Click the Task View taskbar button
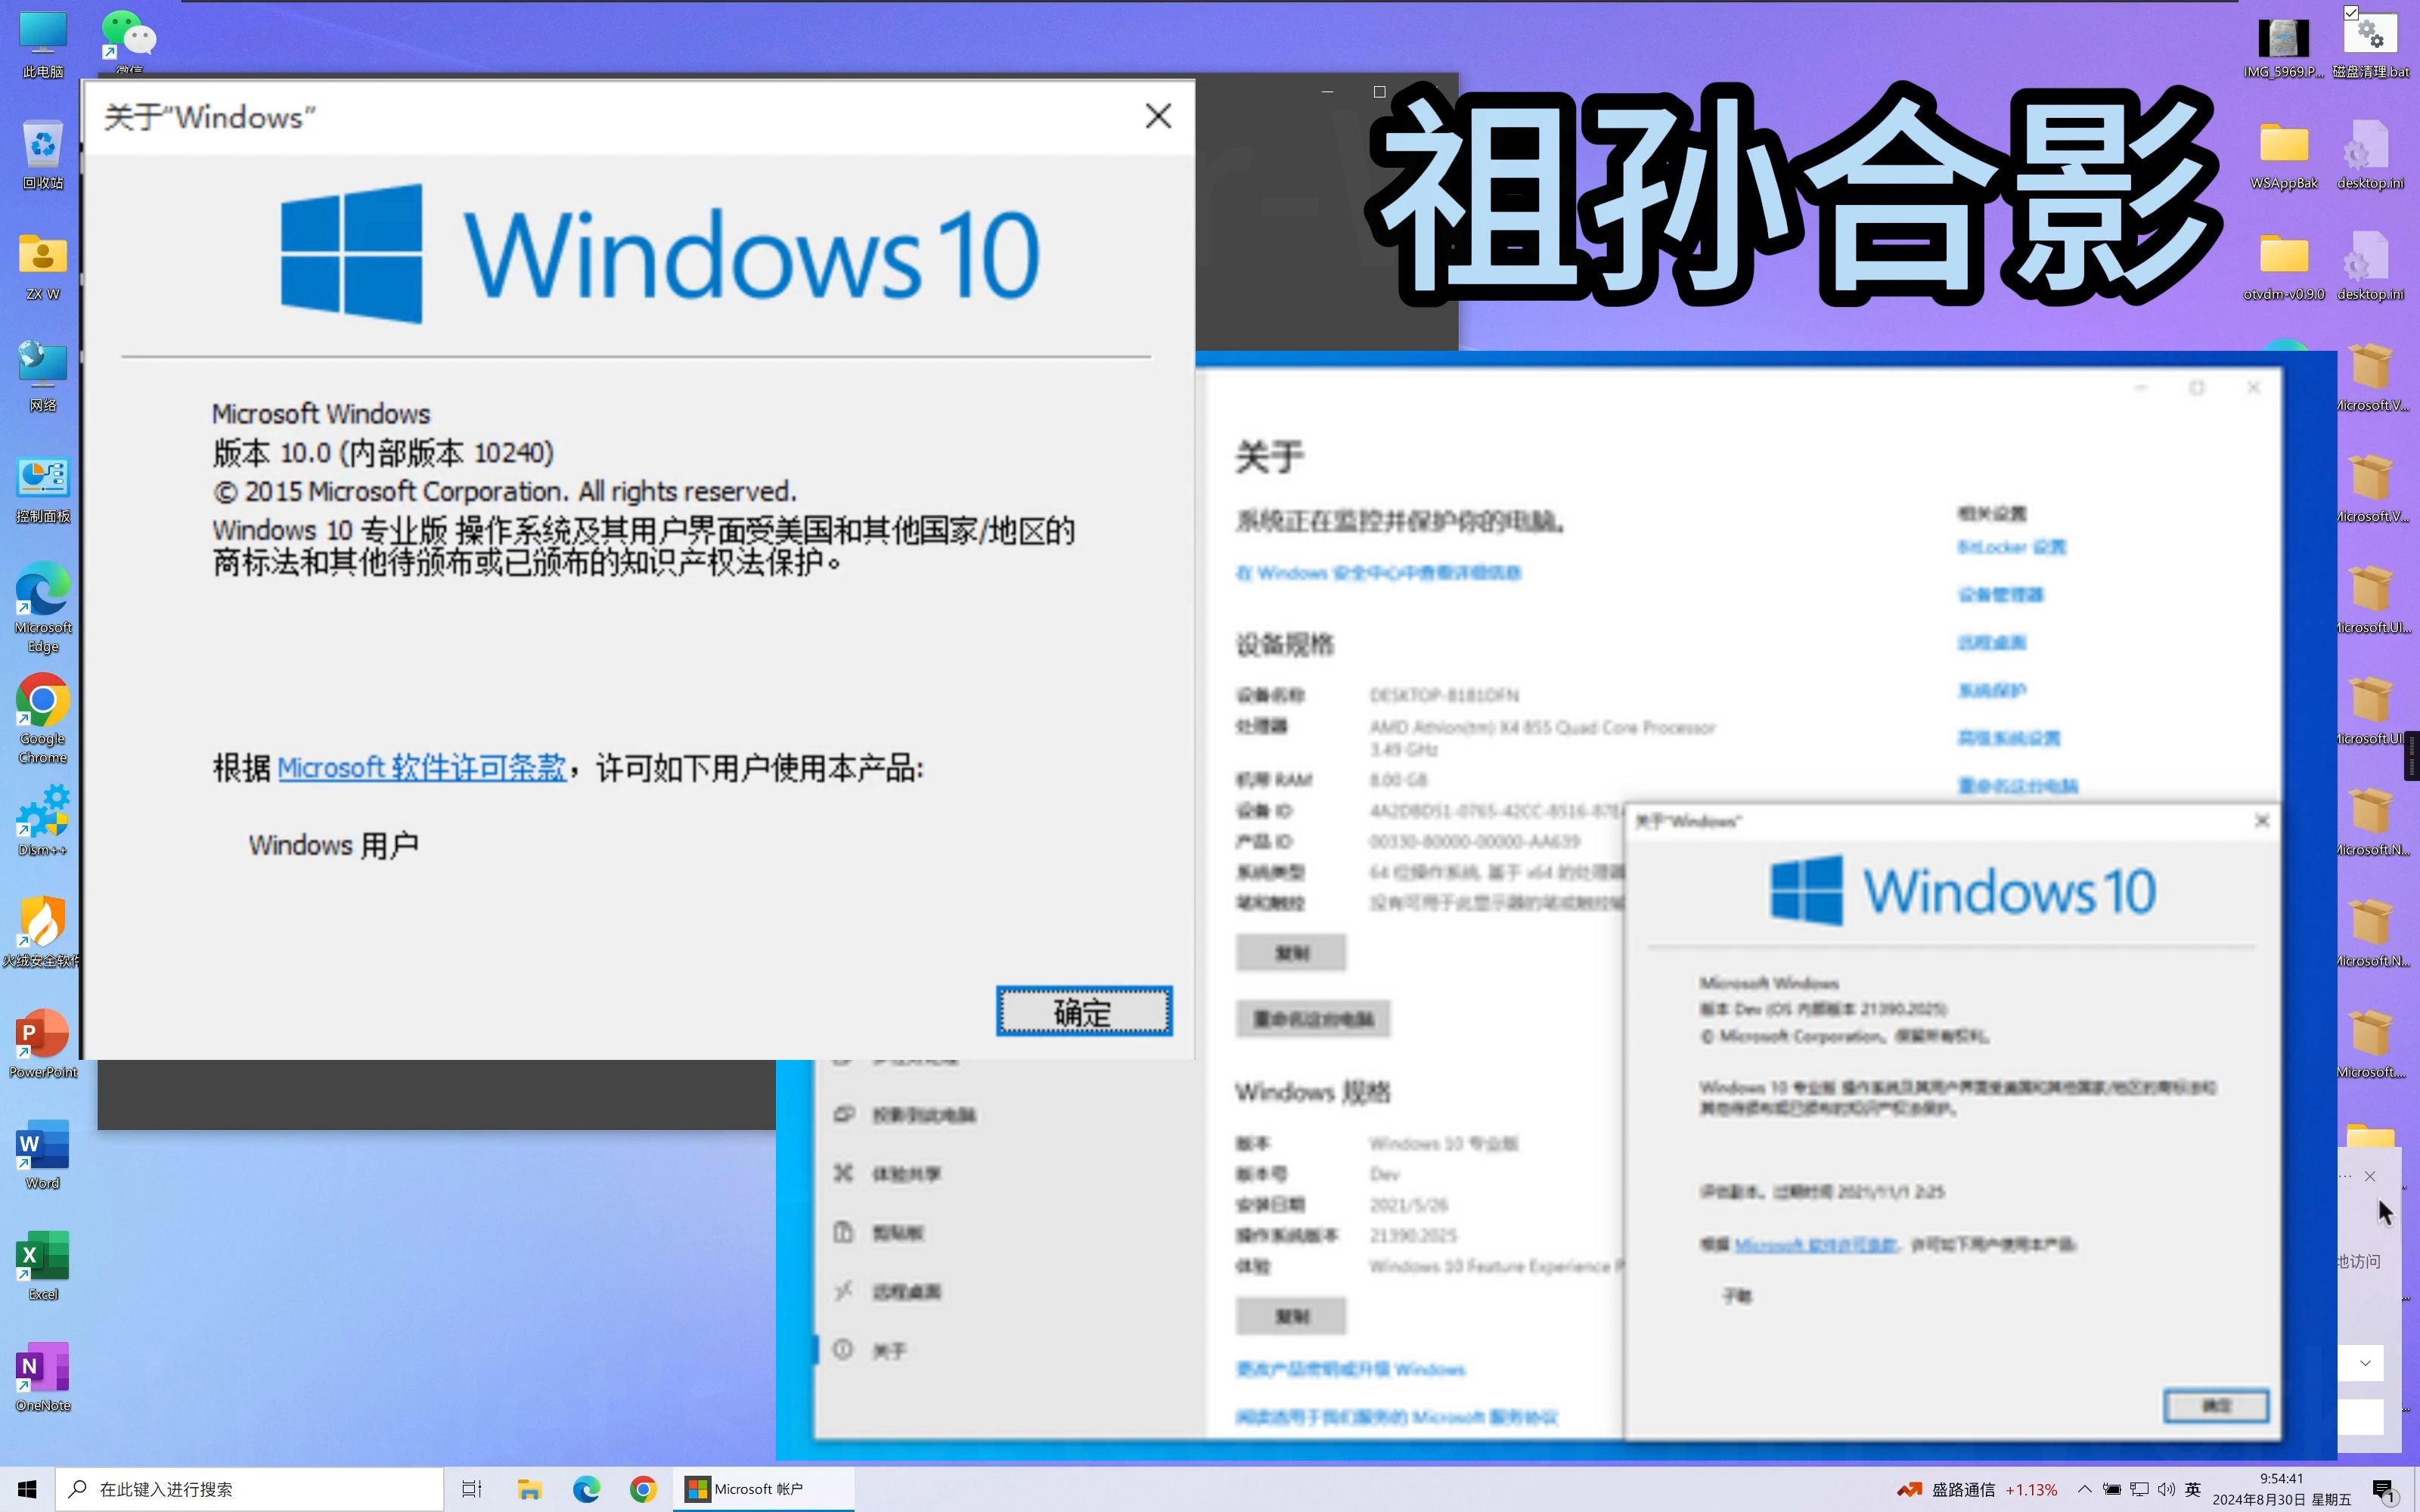 point(471,1489)
